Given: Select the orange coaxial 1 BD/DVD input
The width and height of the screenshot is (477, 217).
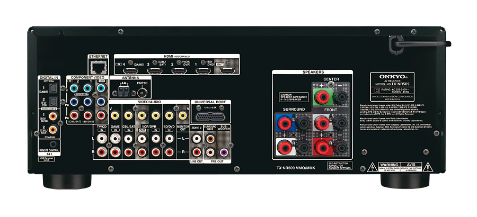Looking at the screenshot, I should point(53,114).
